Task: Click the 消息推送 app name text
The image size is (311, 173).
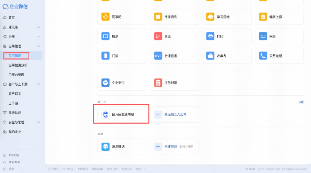Action: pos(118,147)
